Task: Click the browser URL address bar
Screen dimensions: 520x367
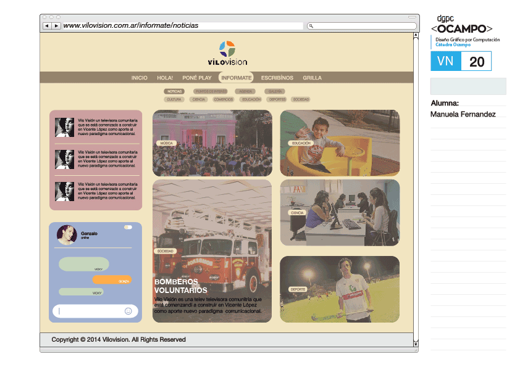Action: pyautogui.click(x=182, y=26)
